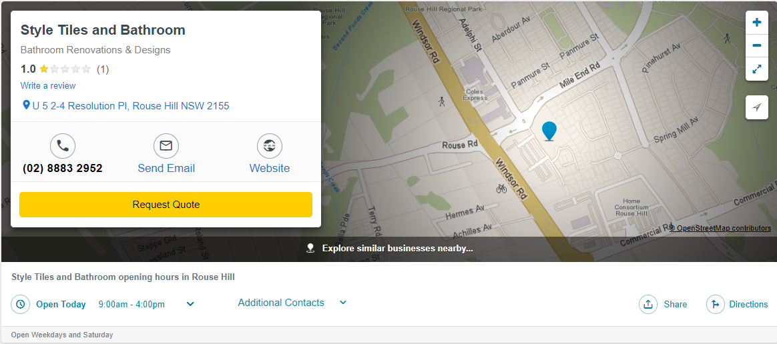Click the clock opening hours icon

20,304
